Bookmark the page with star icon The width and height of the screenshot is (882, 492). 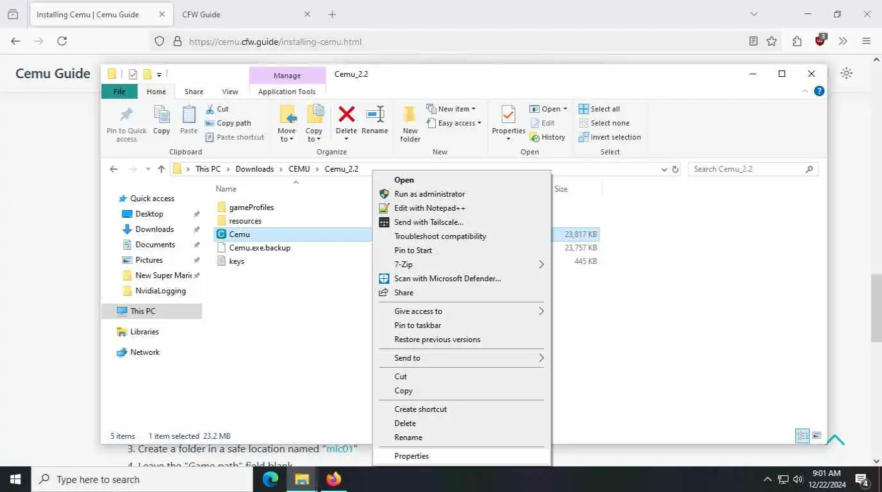(772, 41)
